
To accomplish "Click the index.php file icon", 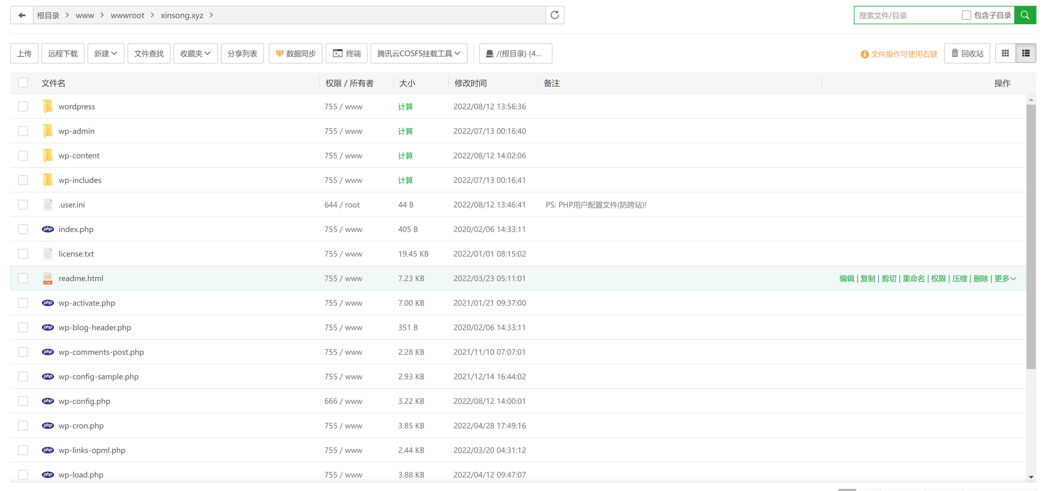I will click(x=48, y=229).
